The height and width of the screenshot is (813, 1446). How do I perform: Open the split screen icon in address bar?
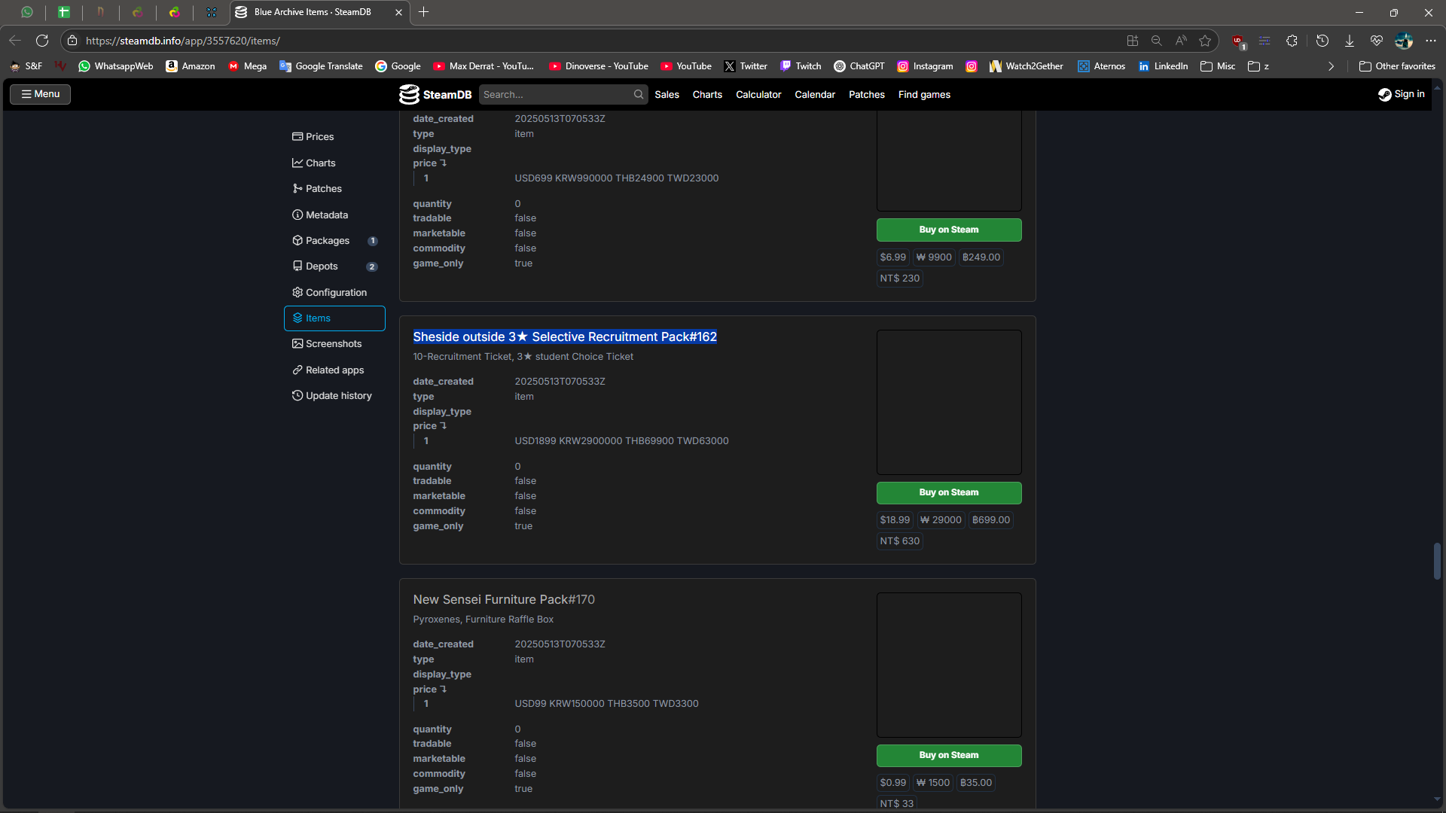(x=1132, y=41)
